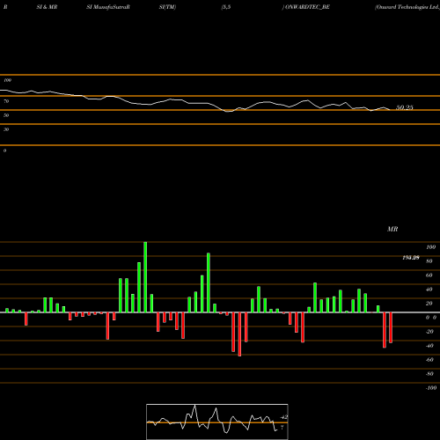Click RSI axis label 50

point(6,115)
